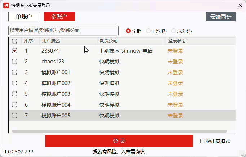Click the 模拟账户005 row text
Image resolution: width=246 pixels, height=157 pixels.
pos(56,116)
